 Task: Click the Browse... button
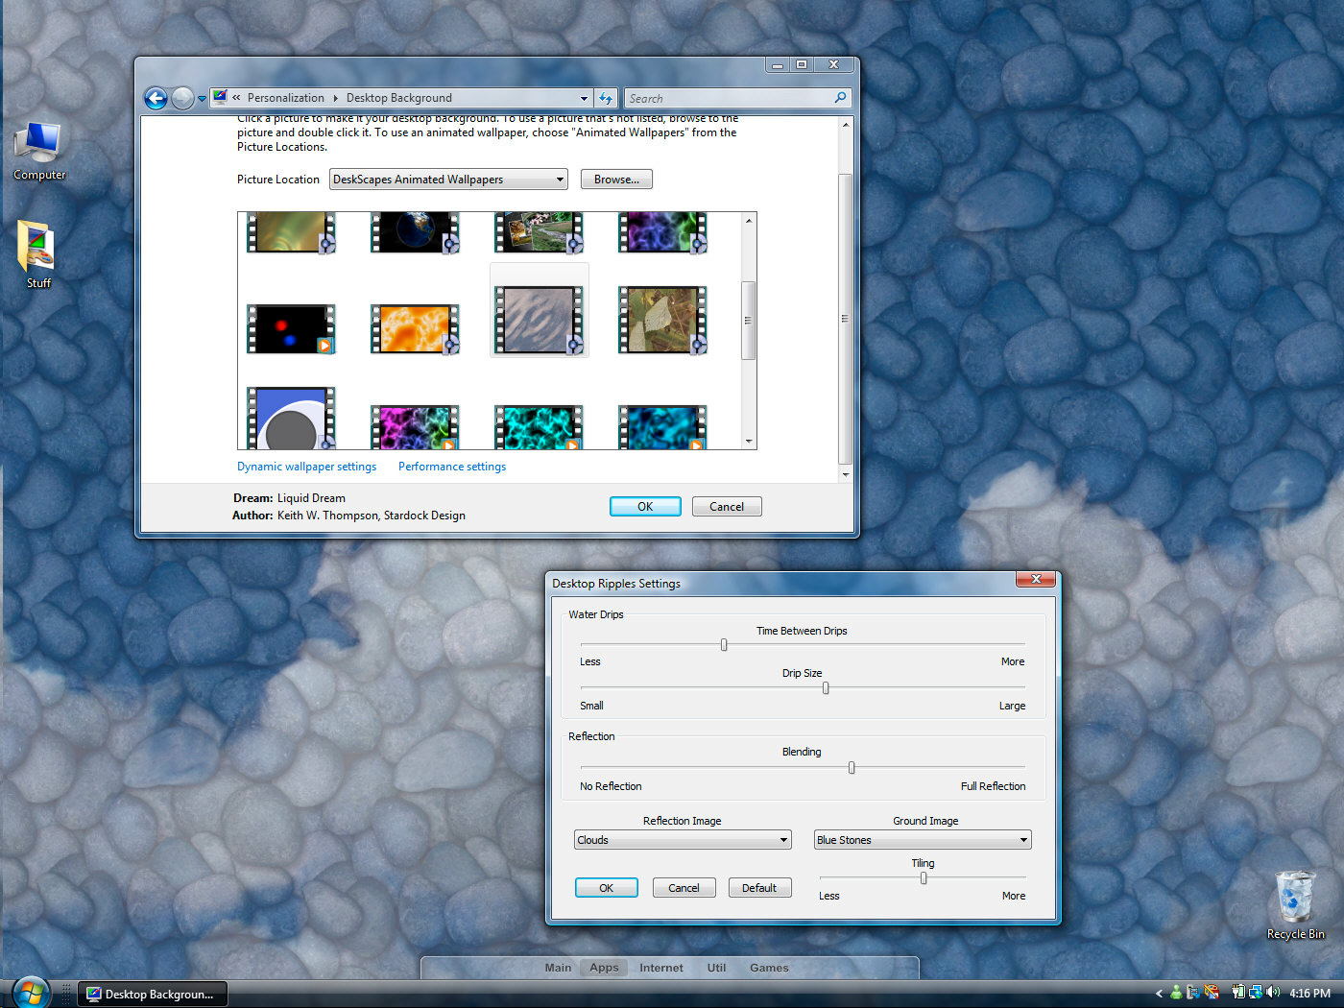point(616,180)
